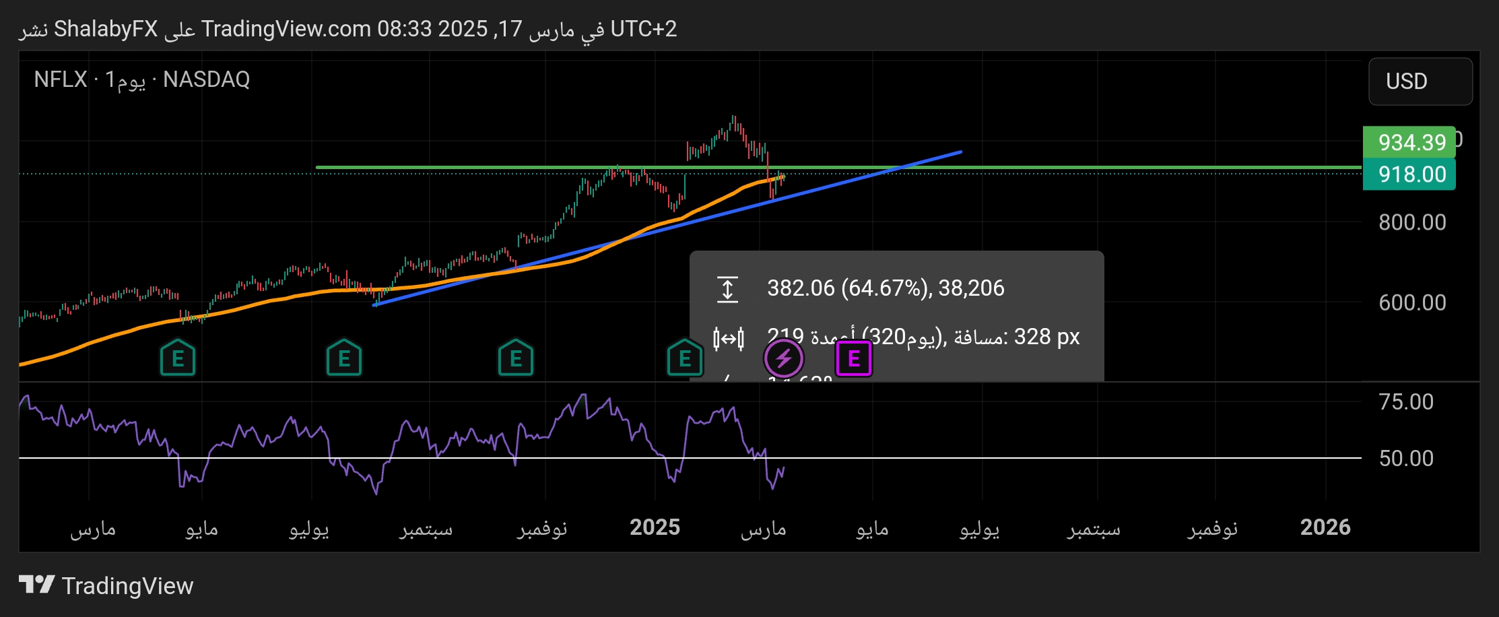Click the USD currency button
1499x617 pixels.
click(1420, 82)
